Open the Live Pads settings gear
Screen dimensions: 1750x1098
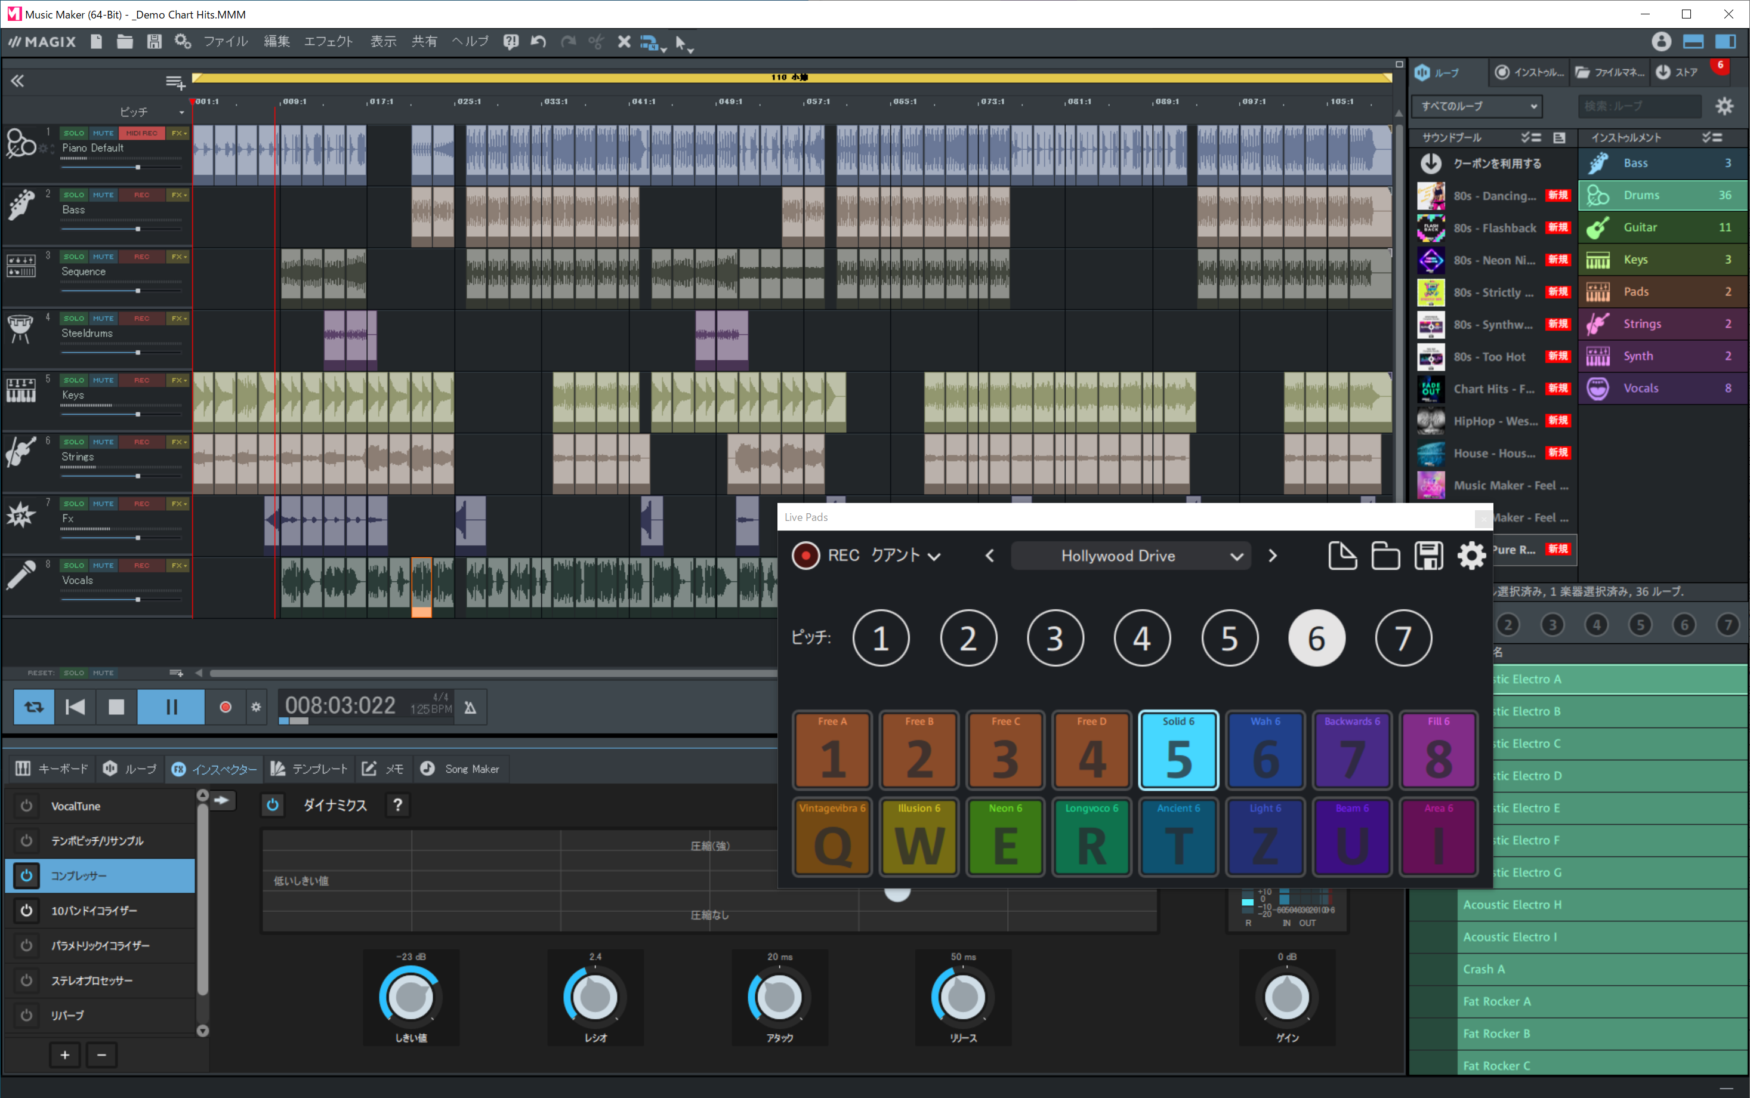[x=1471, y=556]
